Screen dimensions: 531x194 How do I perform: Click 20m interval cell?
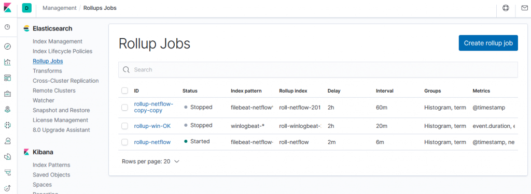[x=381, y=126]
